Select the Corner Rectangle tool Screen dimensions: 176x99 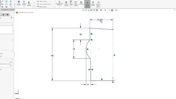tap(2, 4)
